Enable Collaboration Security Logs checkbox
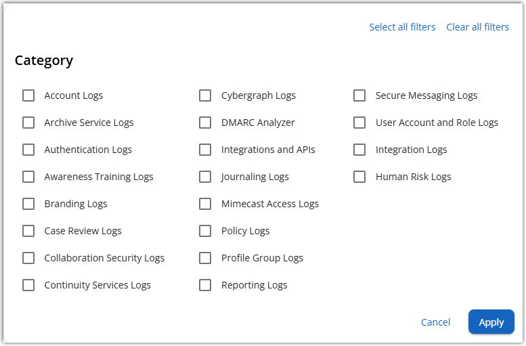 pos(28,258)
